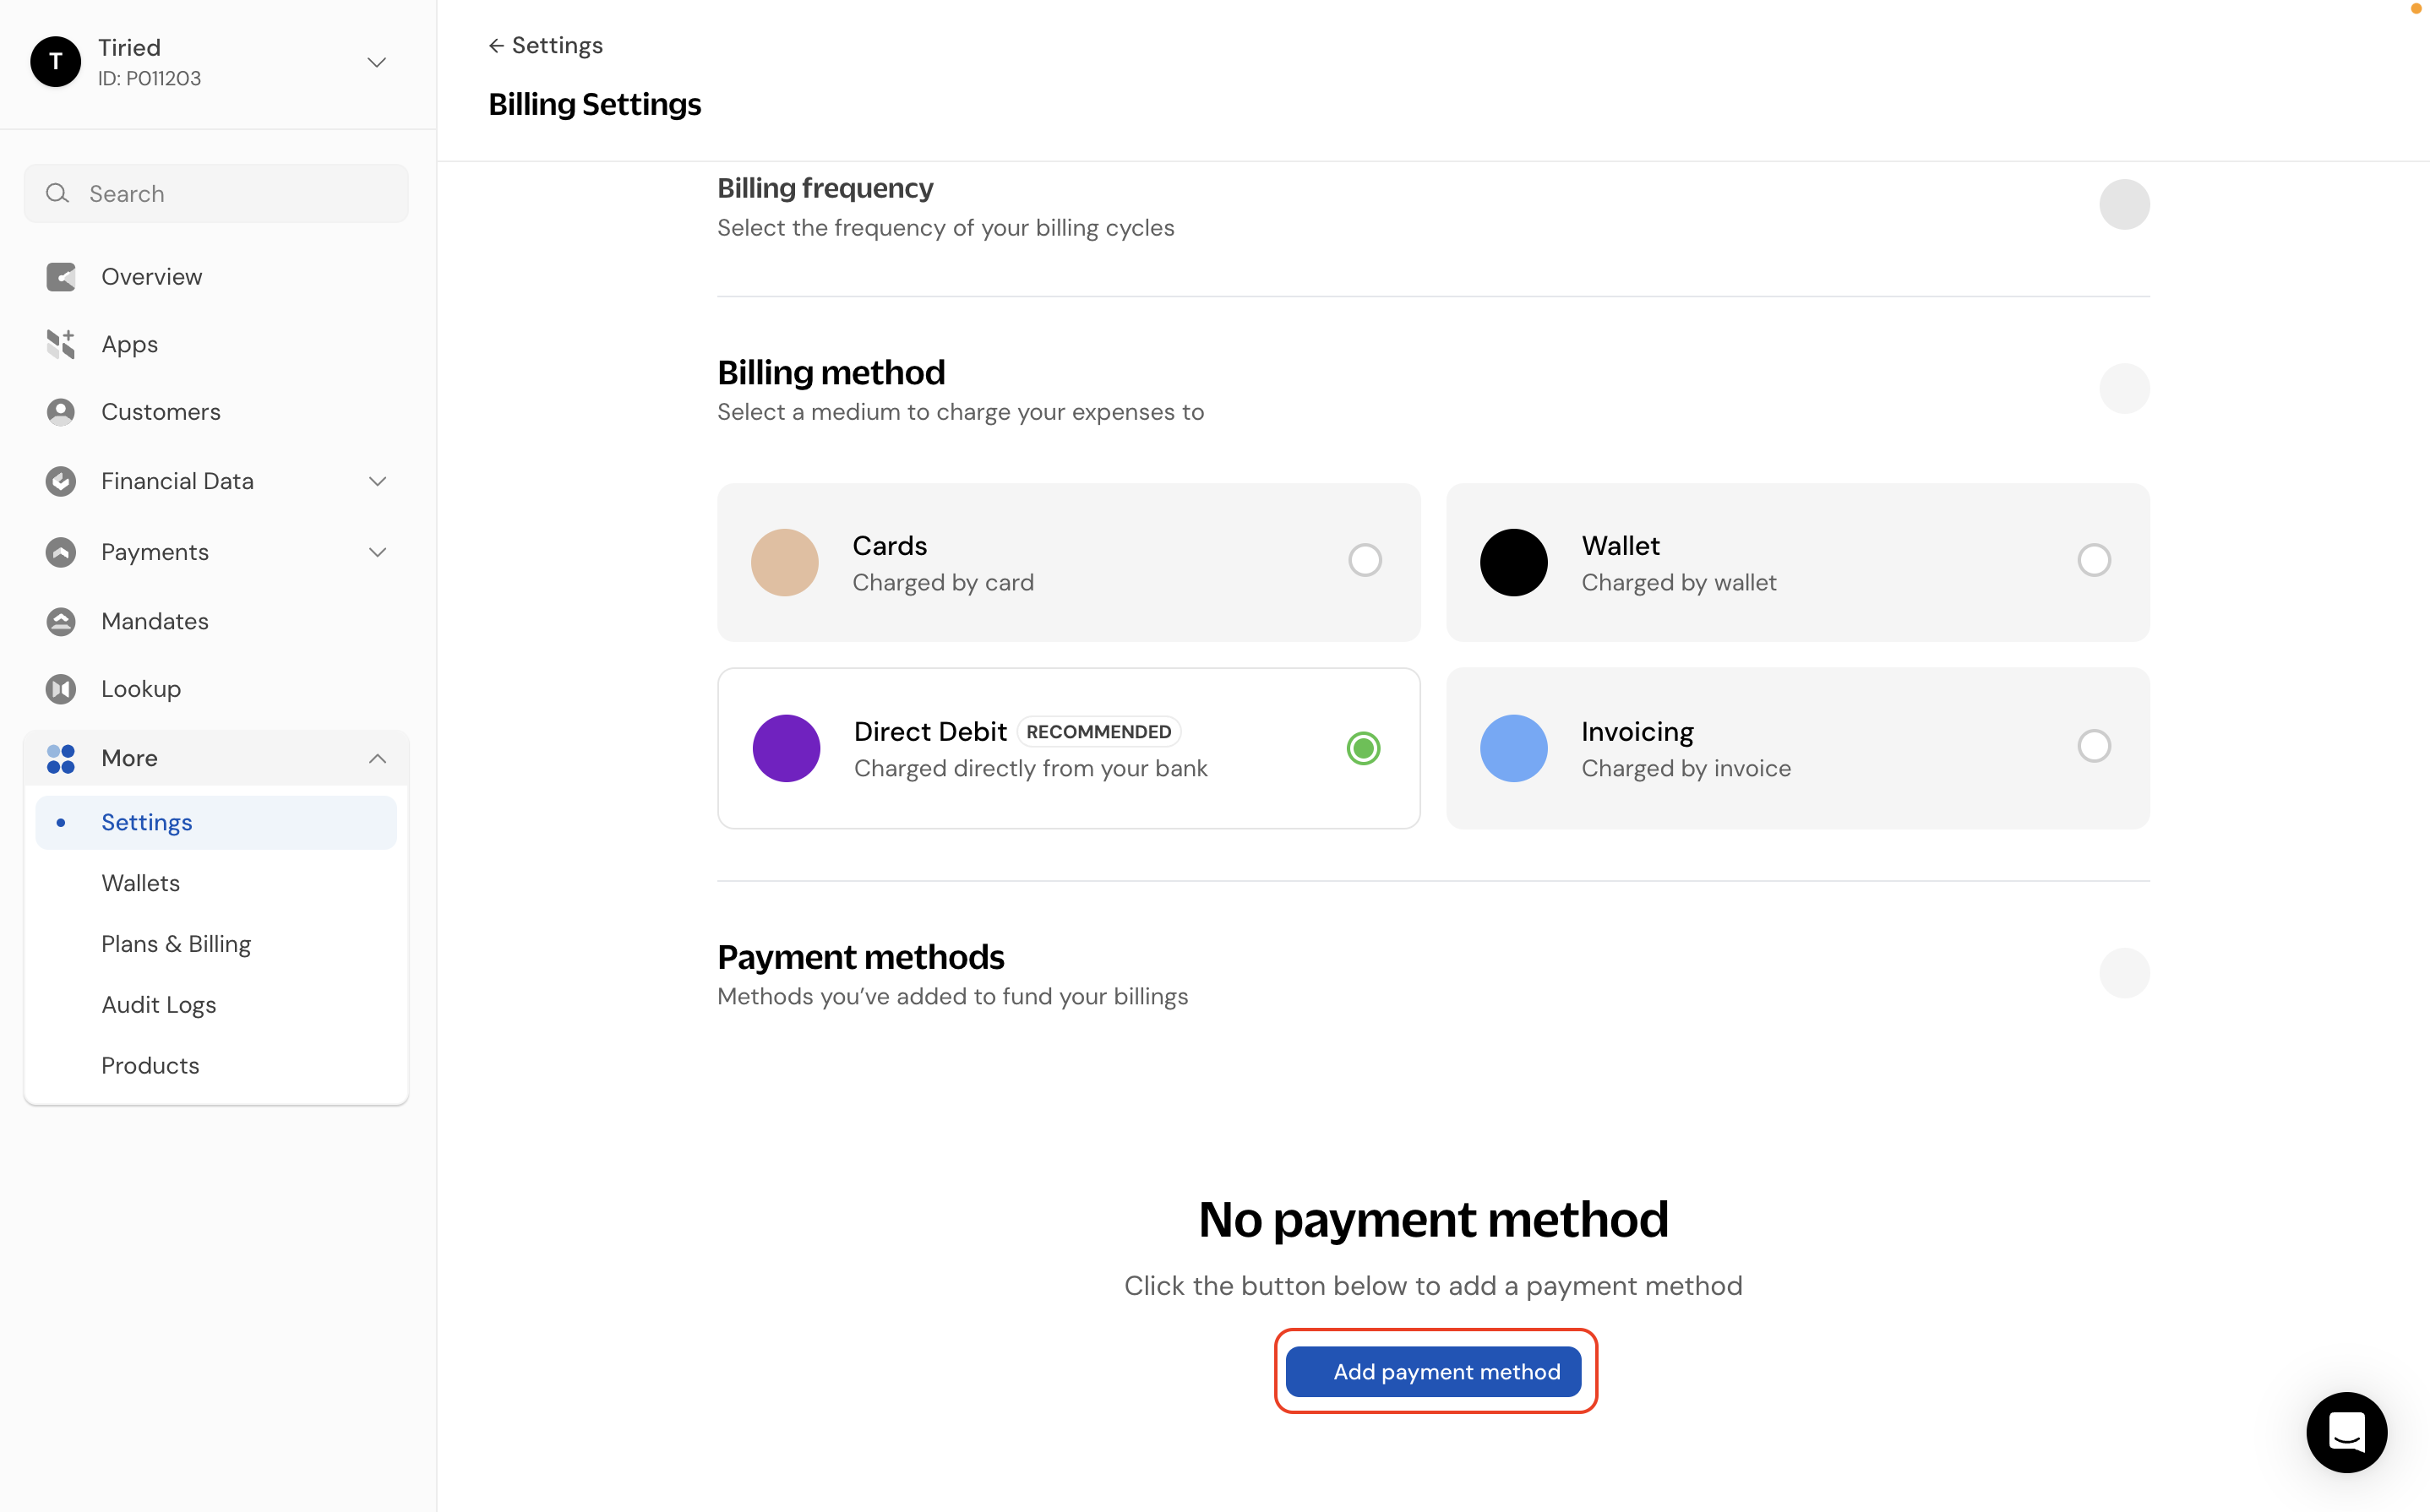
Task: Open the chat support bubble icon
Action: pyautogui.click(x=2346, y=1432)
